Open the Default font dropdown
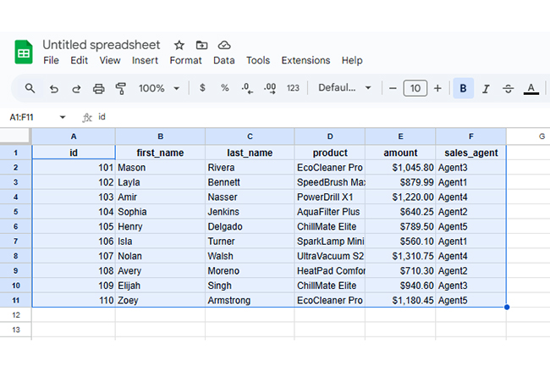This screenshot has width=550, height=372. point(344,88)
